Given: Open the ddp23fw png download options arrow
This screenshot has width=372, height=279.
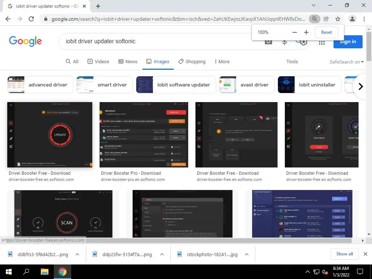Looking at the screenshot, I should coord(162,254).
